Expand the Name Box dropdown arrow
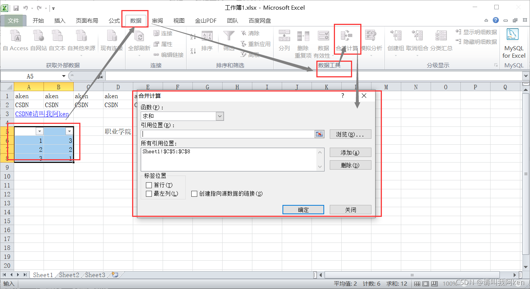530x289 pixels. 64,76
